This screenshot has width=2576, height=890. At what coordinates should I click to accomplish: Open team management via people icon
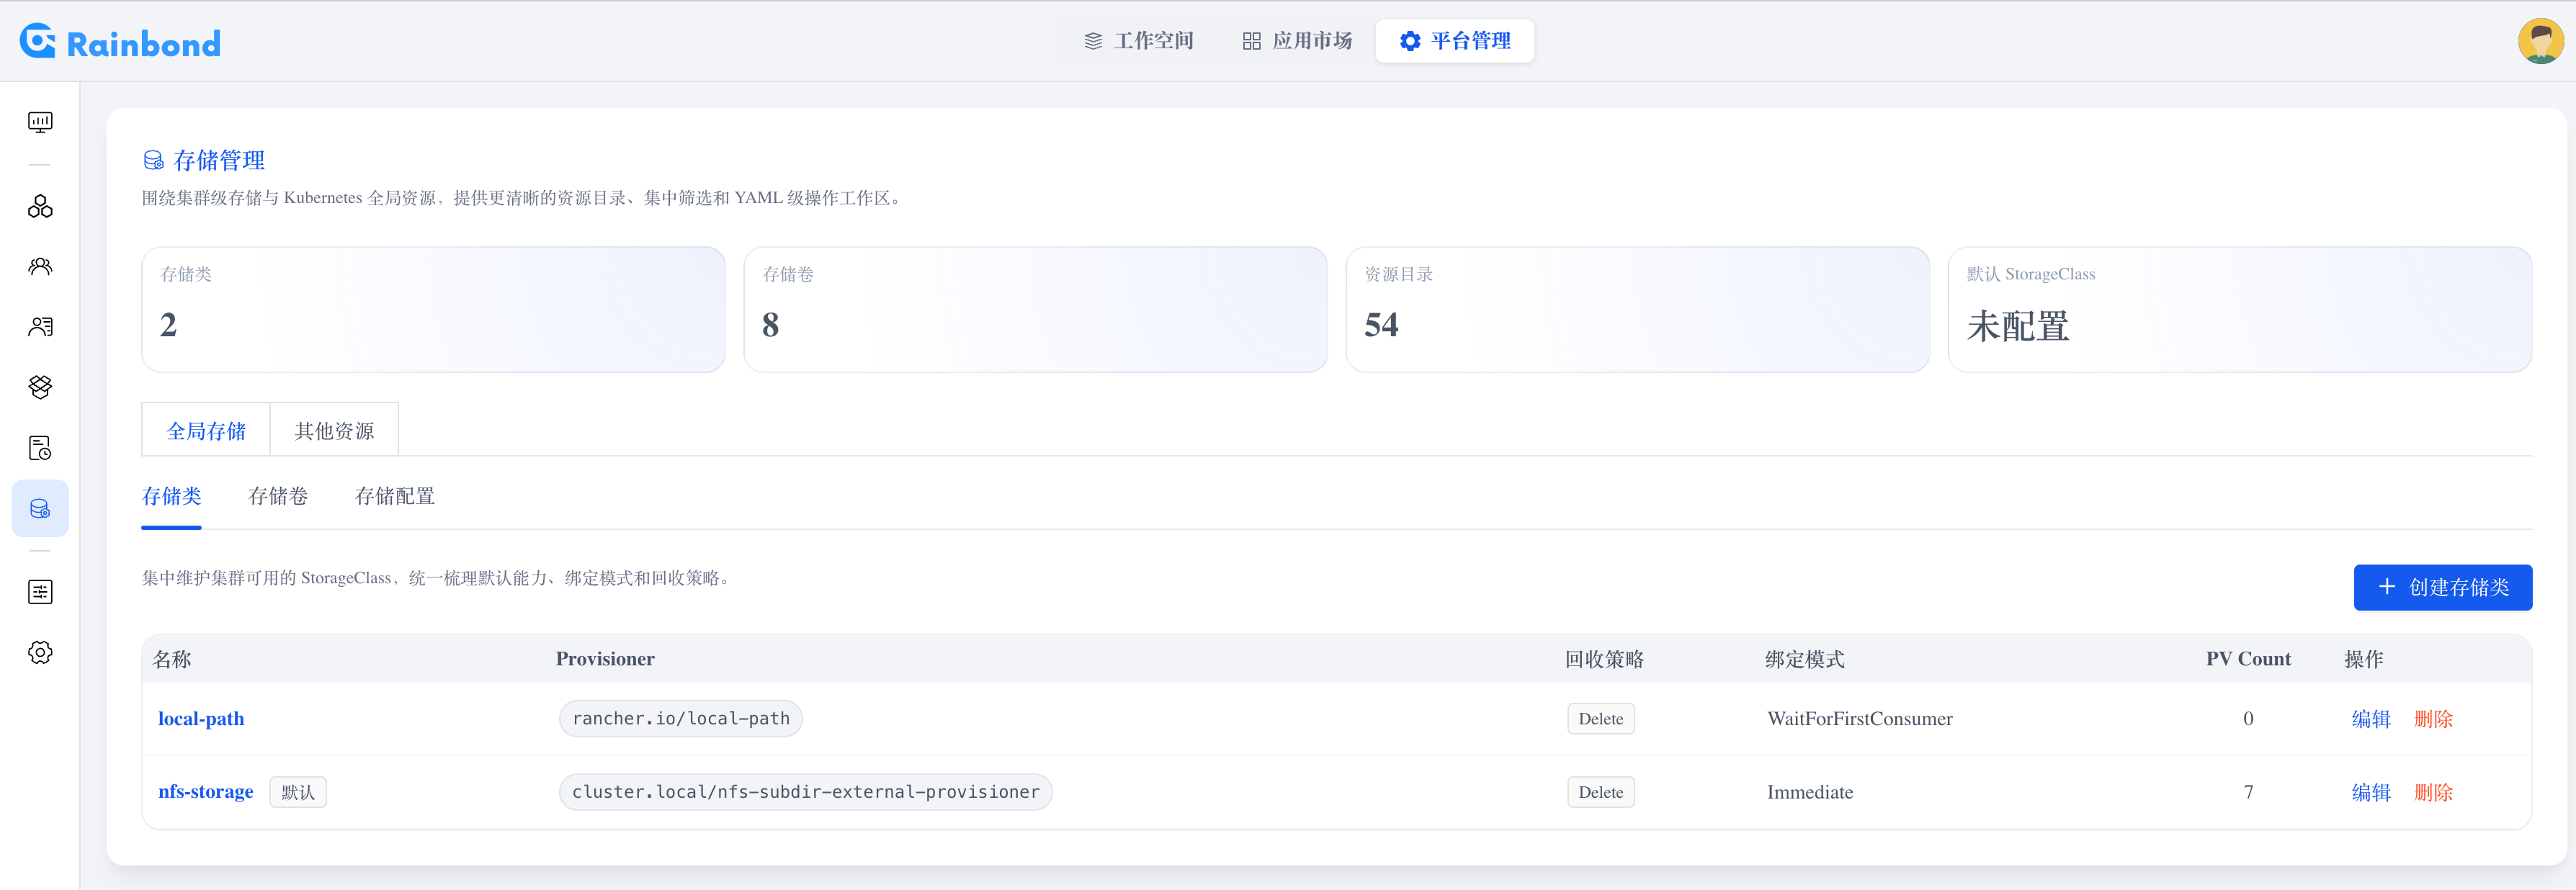pos(40,266)
